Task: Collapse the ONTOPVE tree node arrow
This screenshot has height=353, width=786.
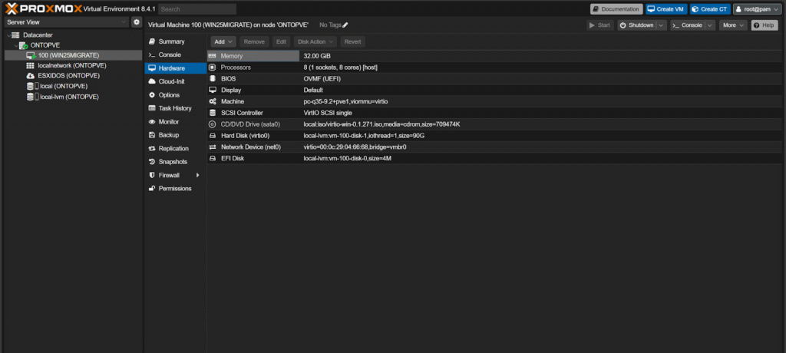Action: click(x=15, y=45)
